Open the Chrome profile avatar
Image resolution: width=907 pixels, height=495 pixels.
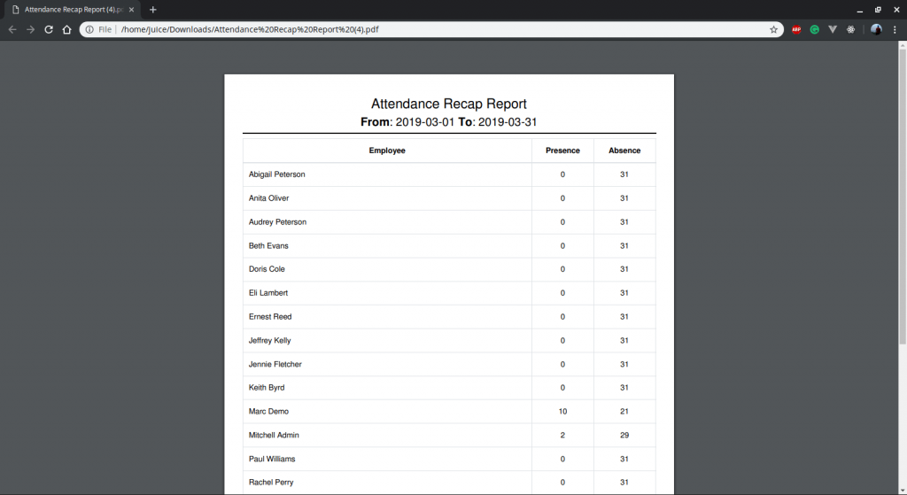[876, 29]
